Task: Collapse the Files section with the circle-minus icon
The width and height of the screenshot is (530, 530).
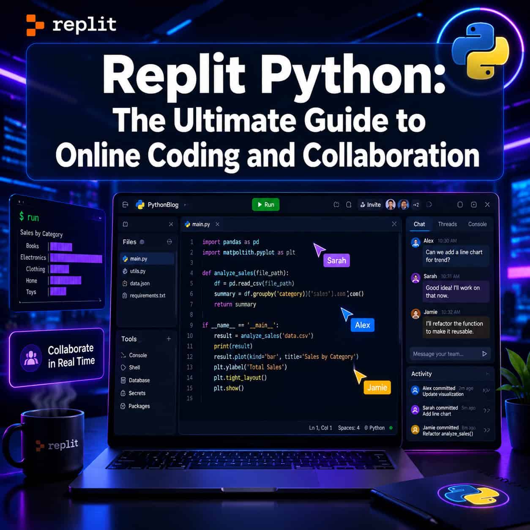Action: [x=169, y=242]
